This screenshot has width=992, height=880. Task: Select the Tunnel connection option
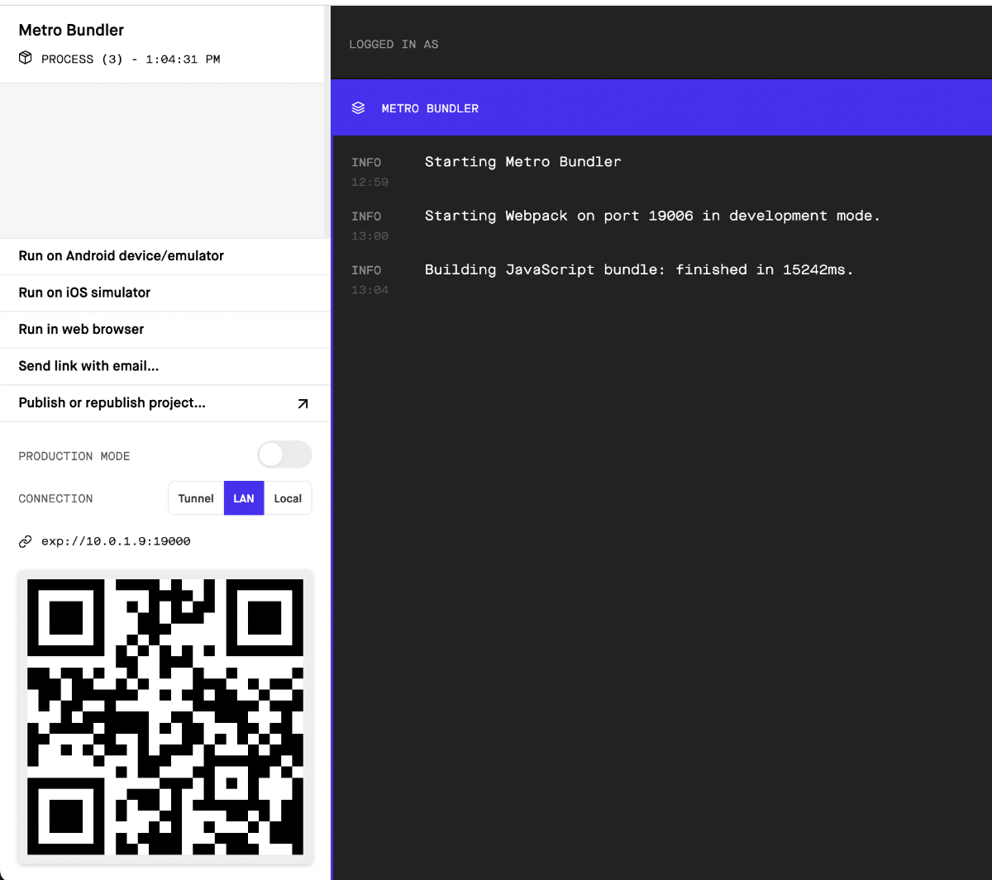point(196,498)
